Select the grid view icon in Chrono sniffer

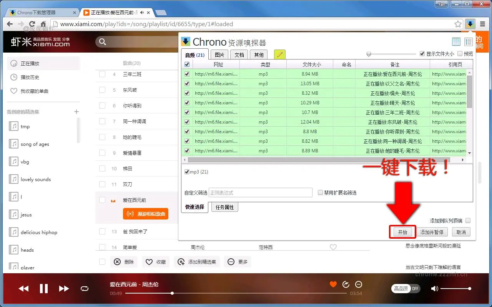(456, 41)
